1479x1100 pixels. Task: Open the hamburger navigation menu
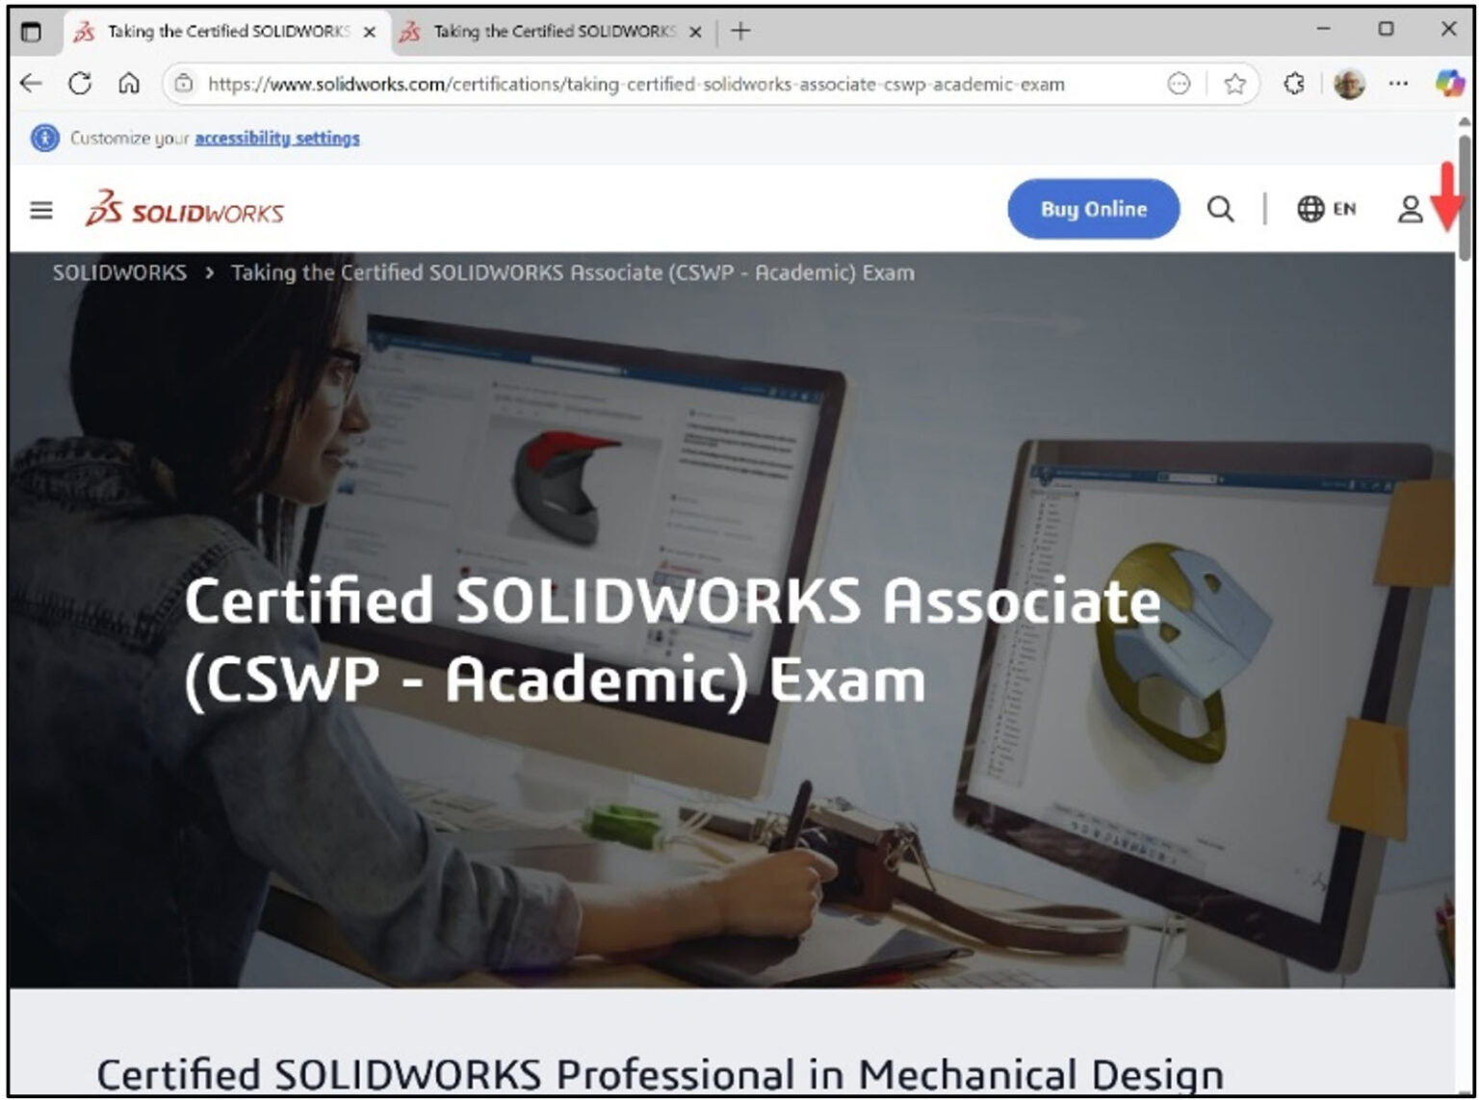click(x=40, y=210)
